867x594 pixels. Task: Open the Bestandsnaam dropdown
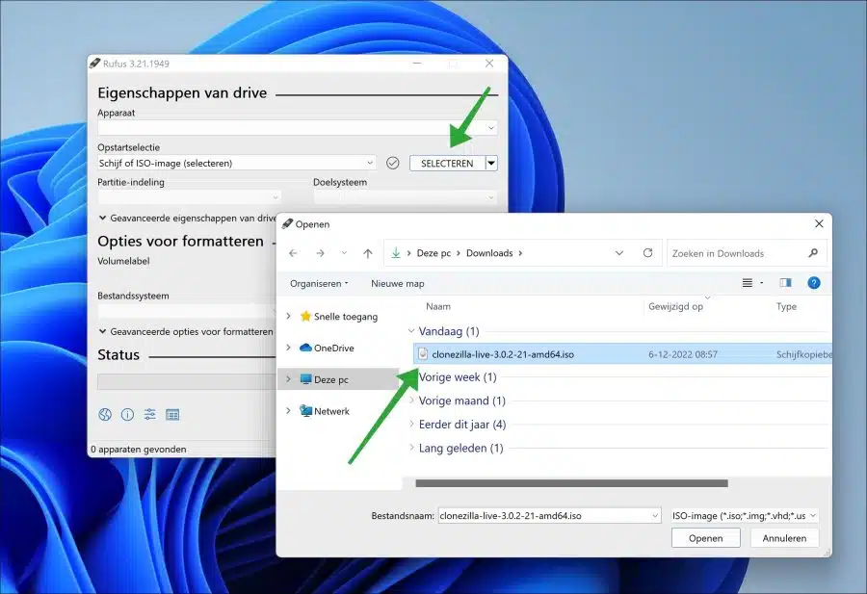click(x=655, y=515)
